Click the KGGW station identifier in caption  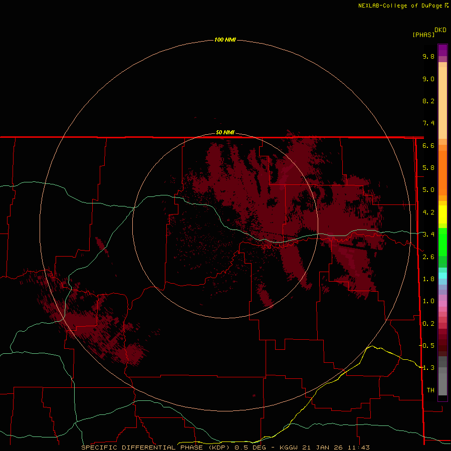click(x=289, y=447)
